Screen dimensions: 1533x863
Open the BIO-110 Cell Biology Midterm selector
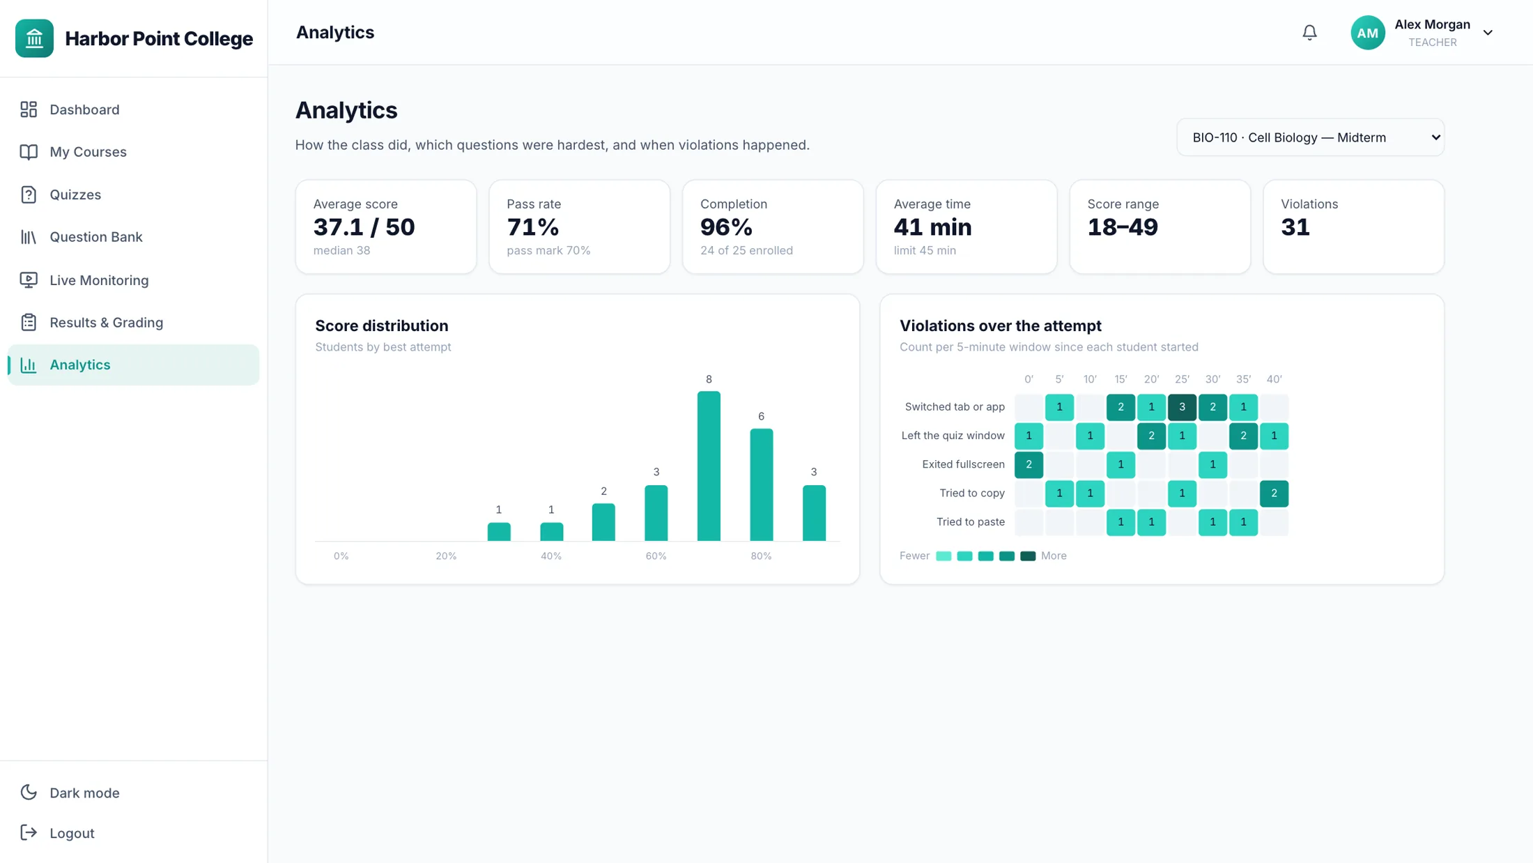[x=1310, y=137]
